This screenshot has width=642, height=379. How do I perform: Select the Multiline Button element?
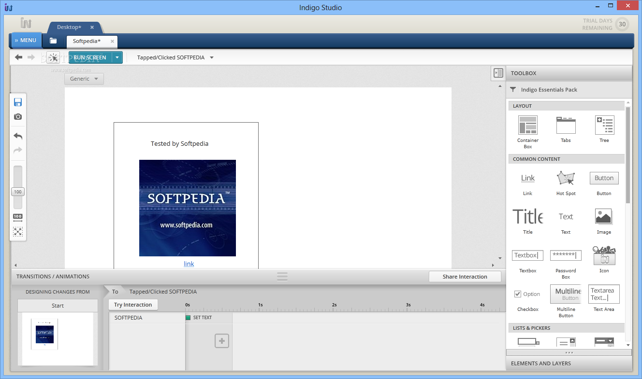pos(566,301)
